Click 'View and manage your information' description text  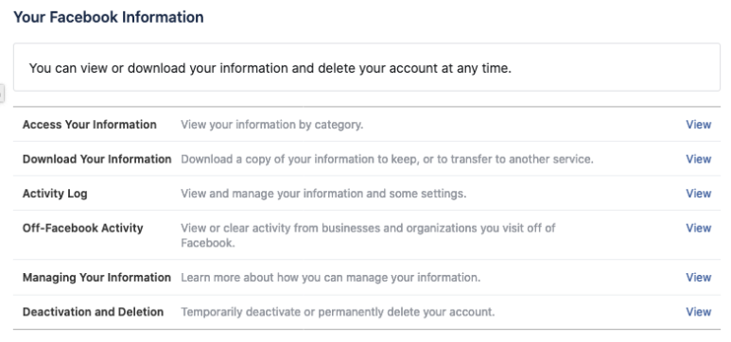(x=323, y=194)
